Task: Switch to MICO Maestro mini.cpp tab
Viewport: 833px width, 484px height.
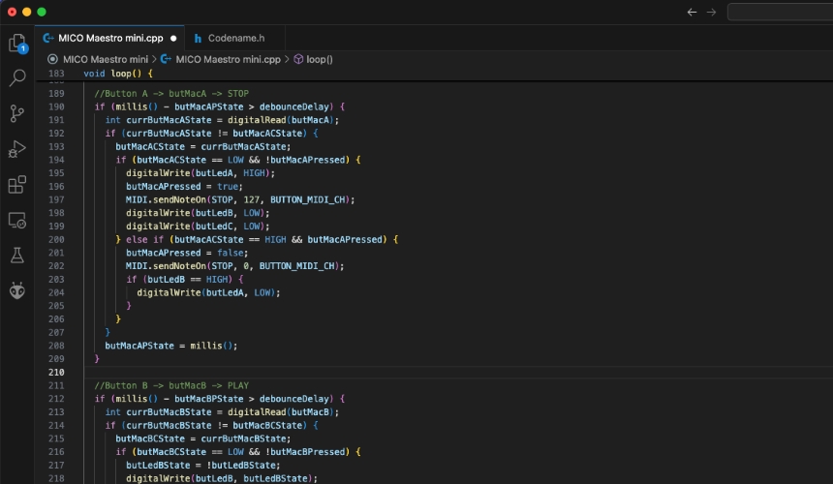Action: [110, 38]
